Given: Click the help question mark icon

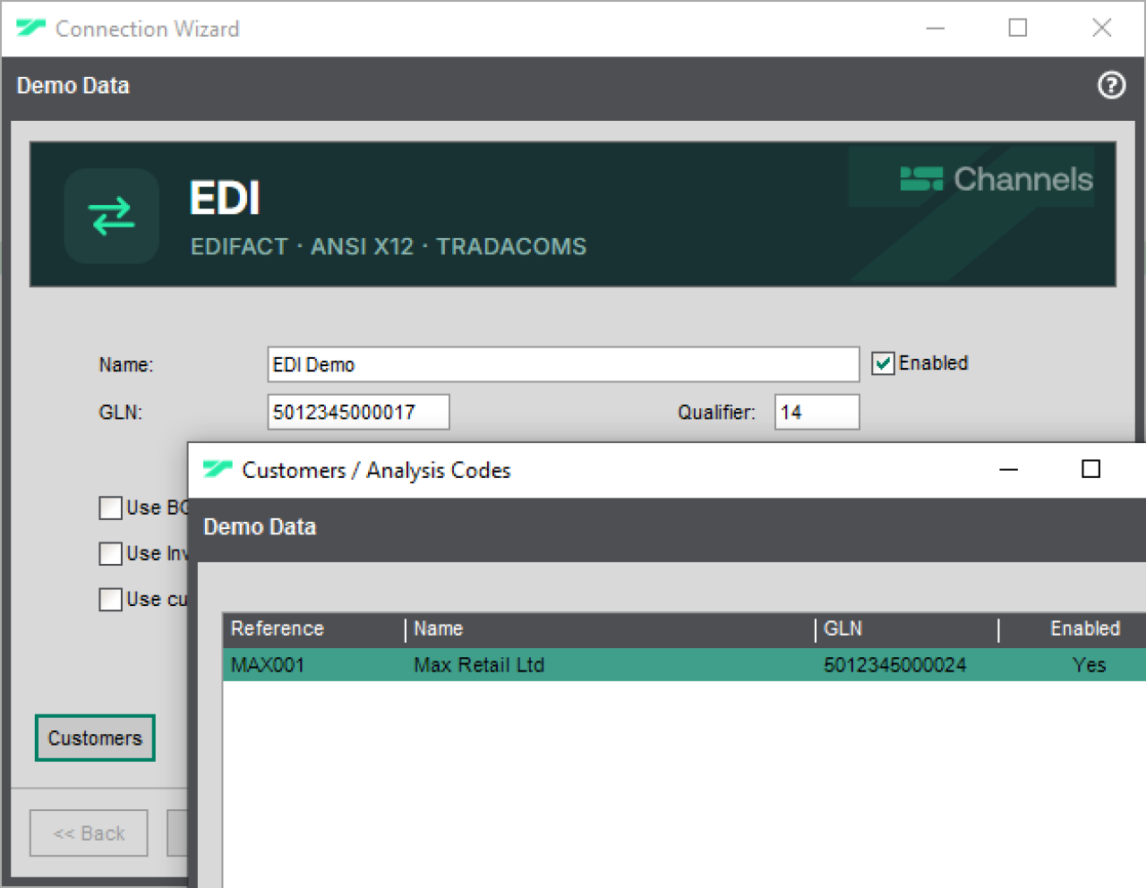Looking at the screenshot, I should (x=1111, y=85).
